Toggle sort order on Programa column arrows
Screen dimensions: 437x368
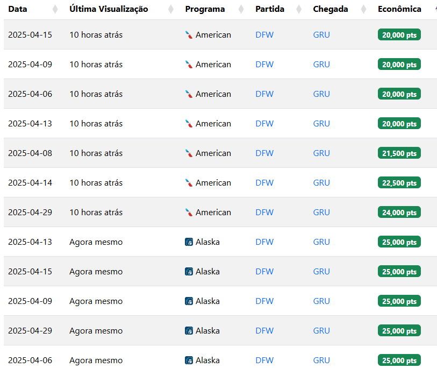[241, 9]
